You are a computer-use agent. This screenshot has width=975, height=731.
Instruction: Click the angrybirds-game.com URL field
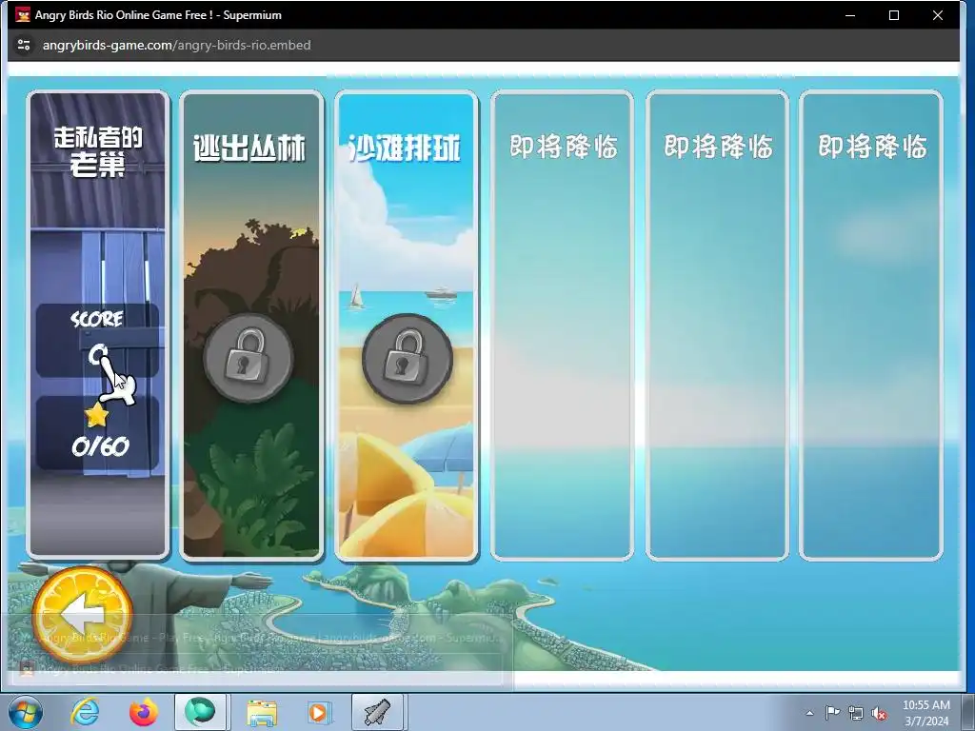coord(176,45)
